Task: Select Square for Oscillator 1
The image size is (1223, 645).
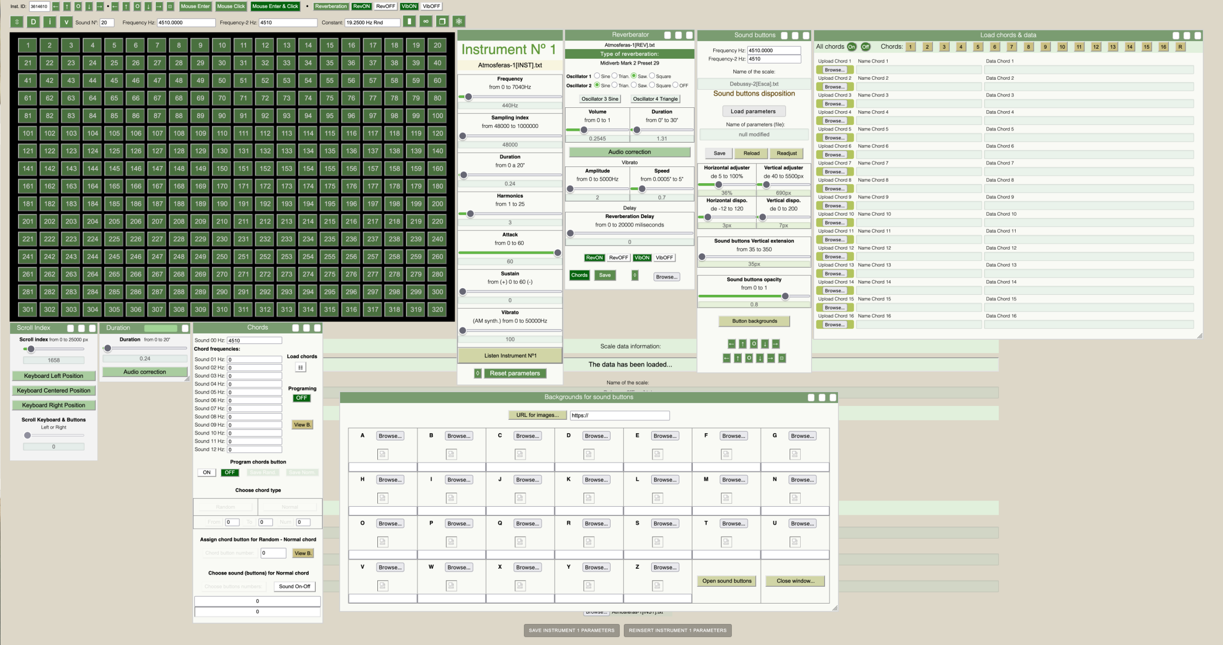Action: click(652, 76)
